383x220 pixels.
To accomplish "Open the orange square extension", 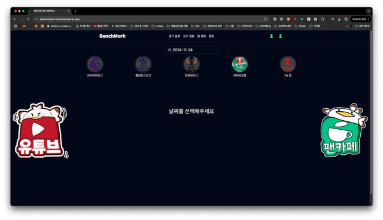I will coord(288,19).
